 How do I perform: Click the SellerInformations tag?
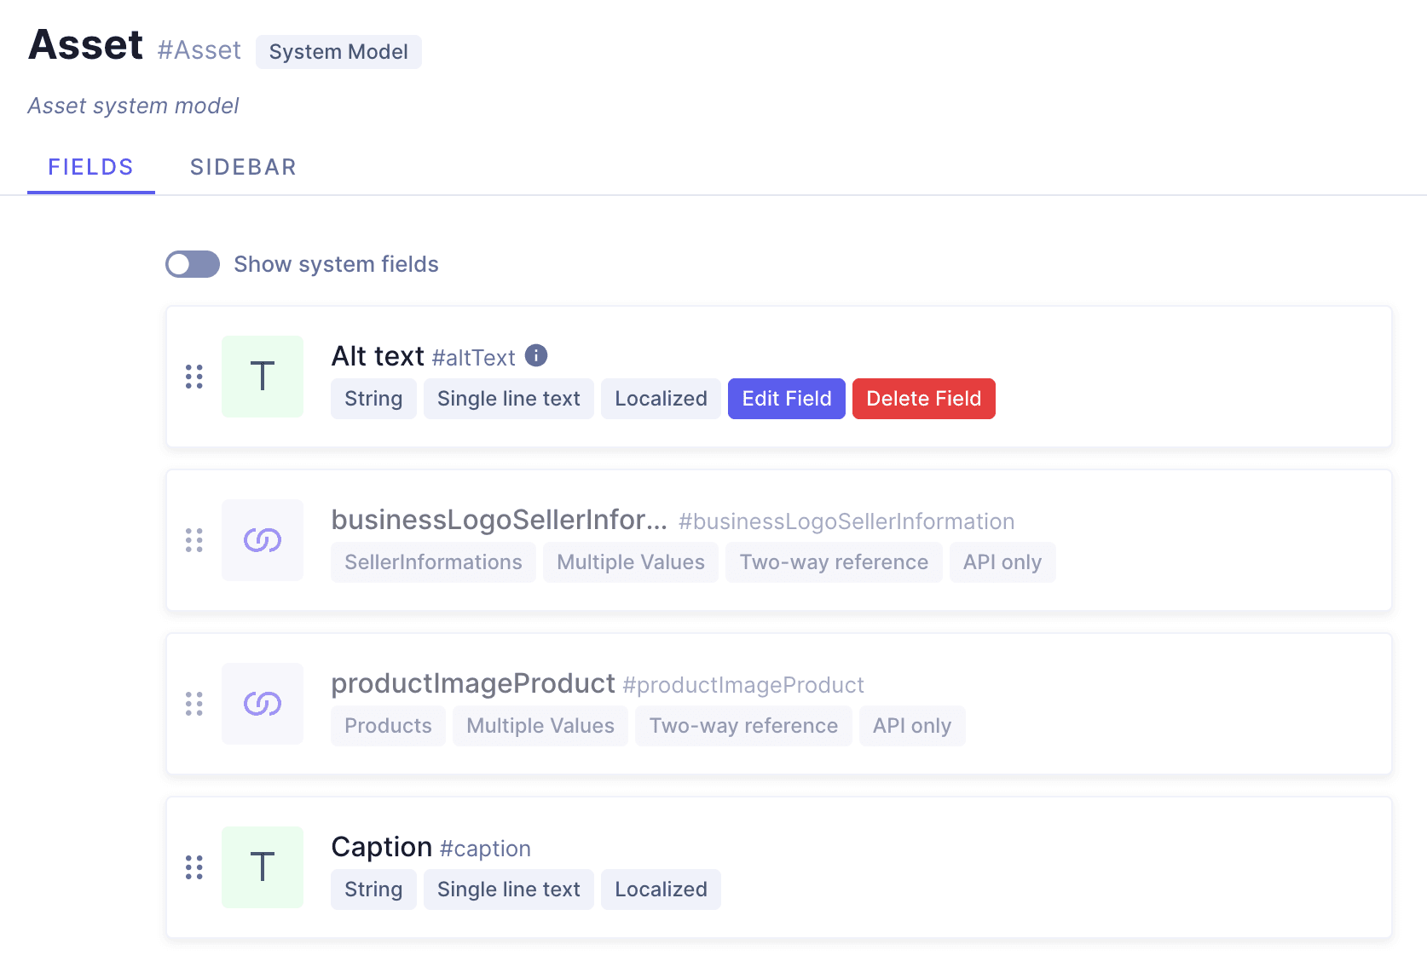point(433,562)
